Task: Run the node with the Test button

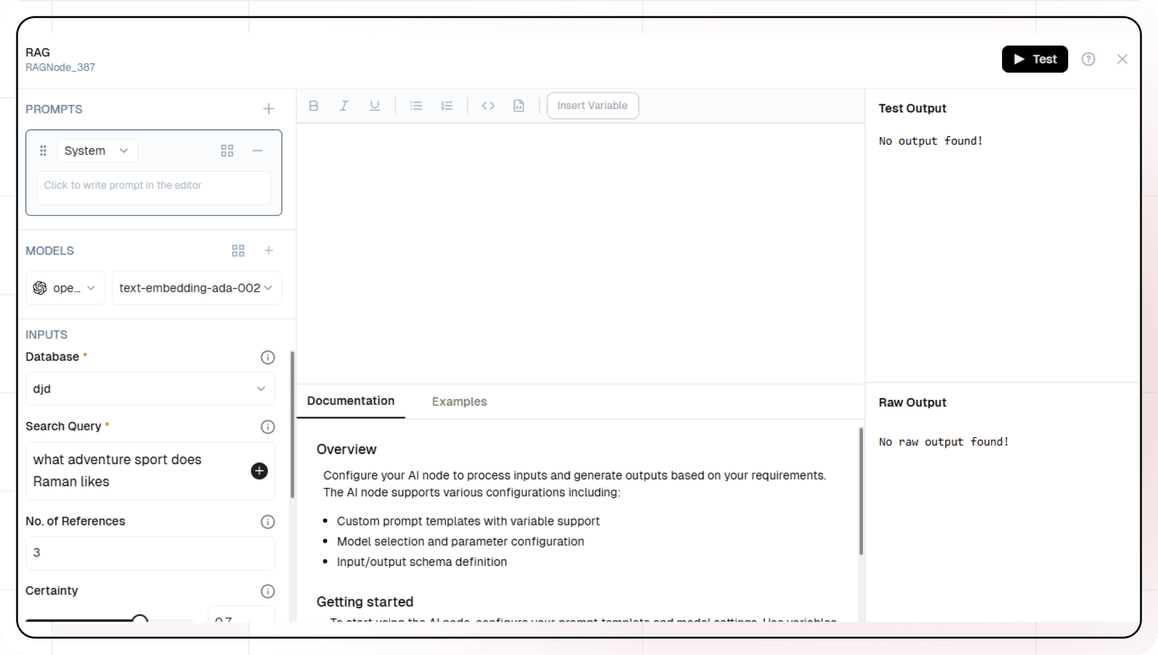Action: [1034, 59]
